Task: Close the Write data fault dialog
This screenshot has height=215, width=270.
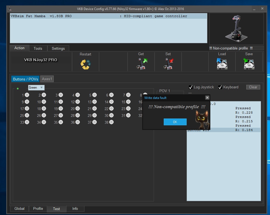Action: pyautogui.click(x=207, y=98)
